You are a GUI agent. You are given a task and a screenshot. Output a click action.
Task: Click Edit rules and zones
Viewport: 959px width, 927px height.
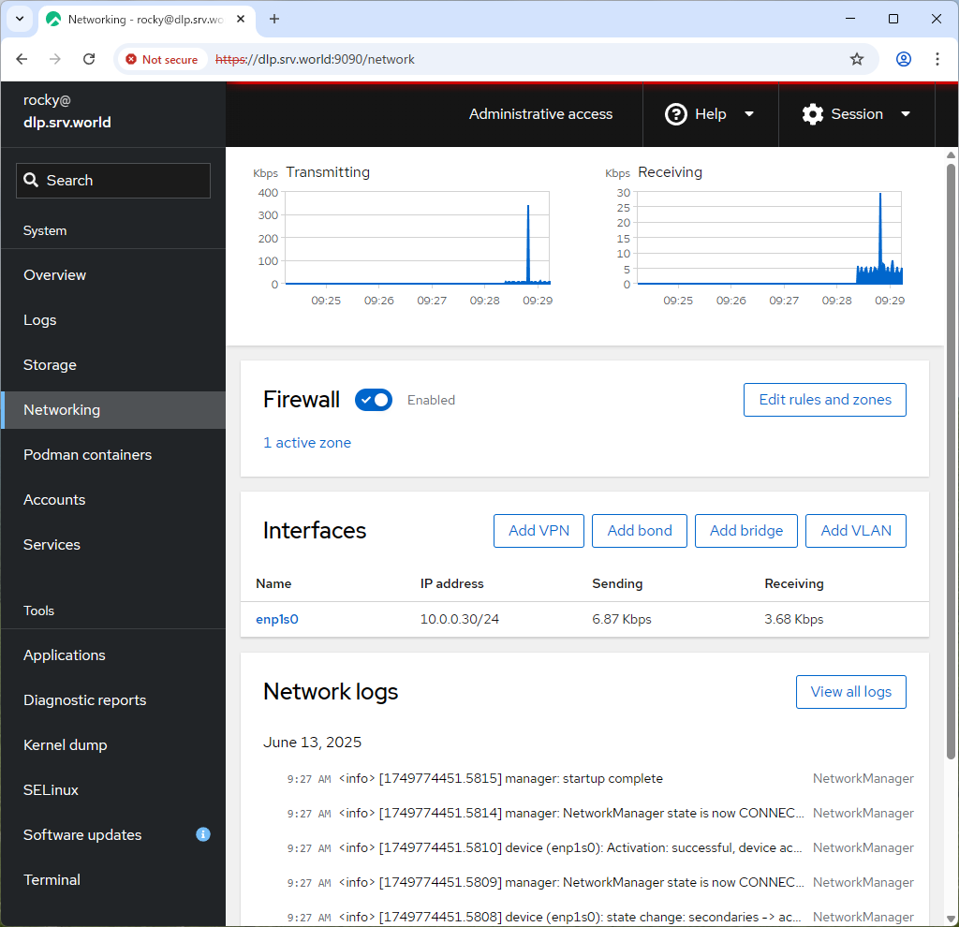click(824, 400)
